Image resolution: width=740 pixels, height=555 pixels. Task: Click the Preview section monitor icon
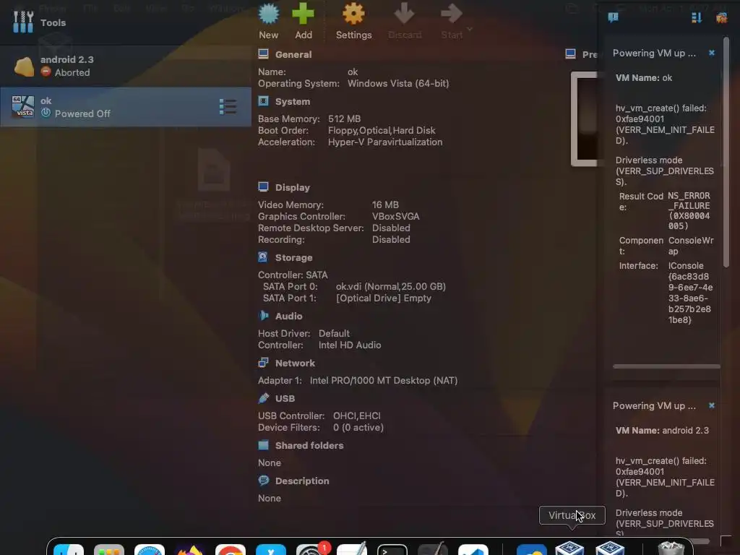(x=571, y=53)
